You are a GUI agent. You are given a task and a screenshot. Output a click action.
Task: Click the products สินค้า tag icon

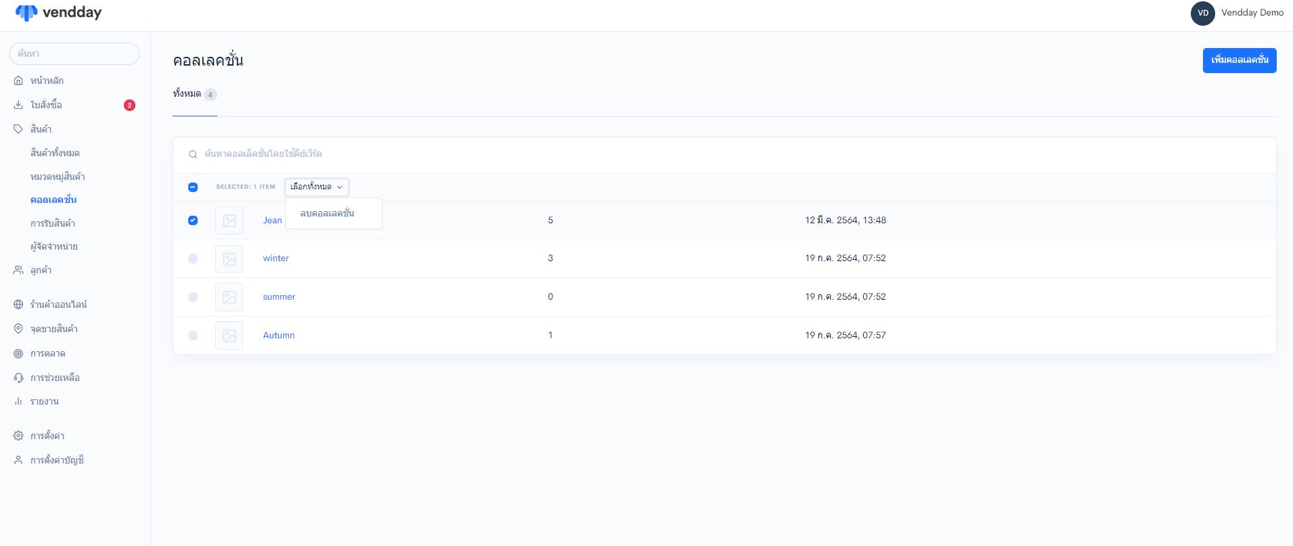(18, 129)
